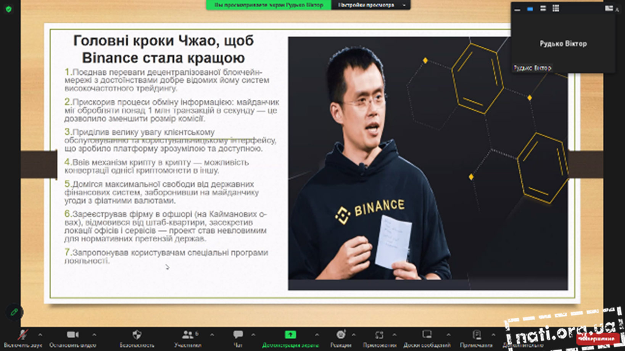The width and height of the screenshot is (625, 351).
Task: Open the Чат chat panel
Action: pyautogui.click(x=238, y=338)
